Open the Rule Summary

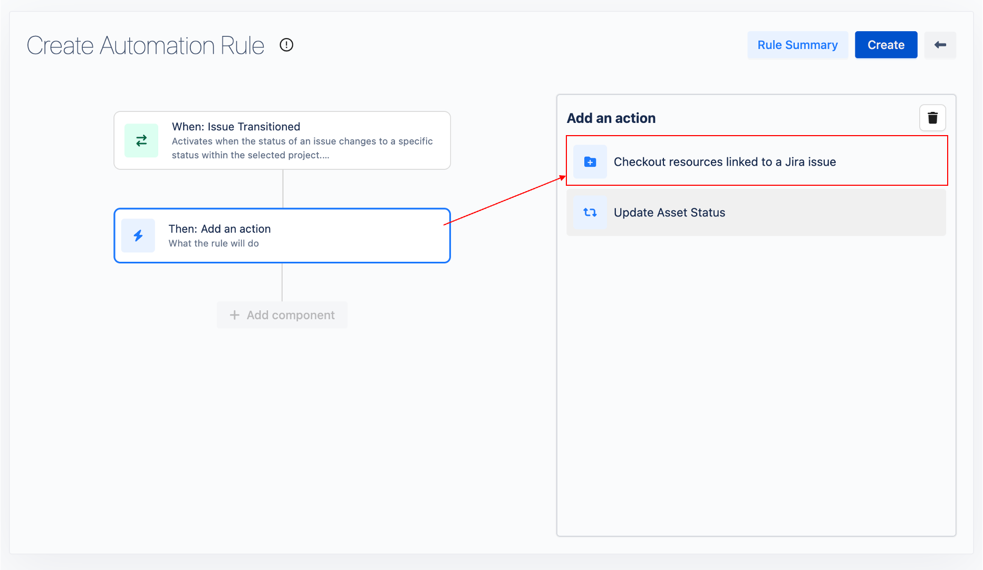click(797, 45)
